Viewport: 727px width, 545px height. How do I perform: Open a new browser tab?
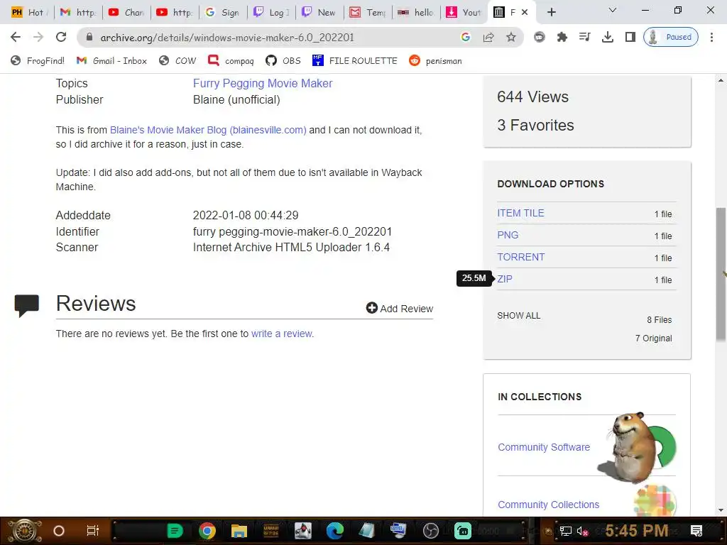(551, 13)
